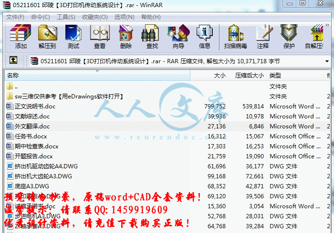Open the Help (帮助) menu
The width and height of the screenshot is (334, 233).
pyautogui.click(x=151, y=17)
